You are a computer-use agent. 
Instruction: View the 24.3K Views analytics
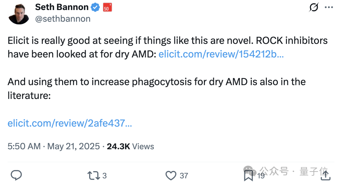(x=130, y=146)
